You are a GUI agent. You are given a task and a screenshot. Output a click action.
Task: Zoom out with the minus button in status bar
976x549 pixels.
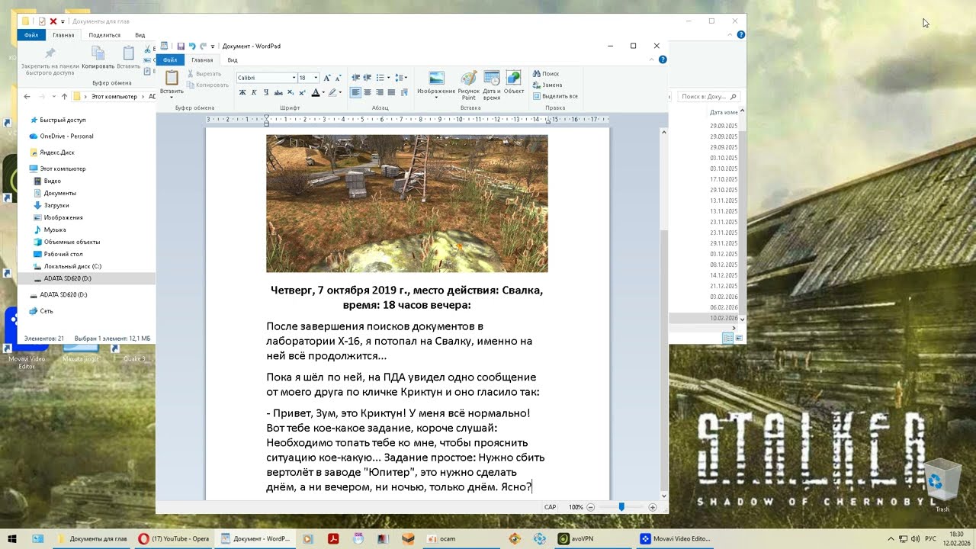coord(590,507)
